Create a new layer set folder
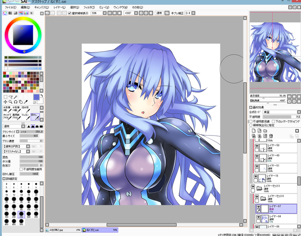 click(265, 131)
